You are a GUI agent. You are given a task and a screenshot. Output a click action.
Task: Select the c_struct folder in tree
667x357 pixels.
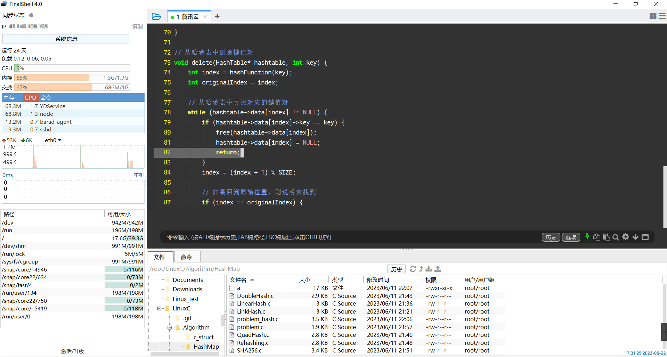(x=204, y=337)
